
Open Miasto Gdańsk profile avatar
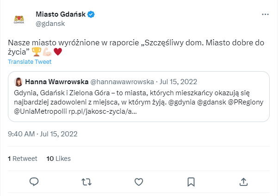(x=19, y=19)
